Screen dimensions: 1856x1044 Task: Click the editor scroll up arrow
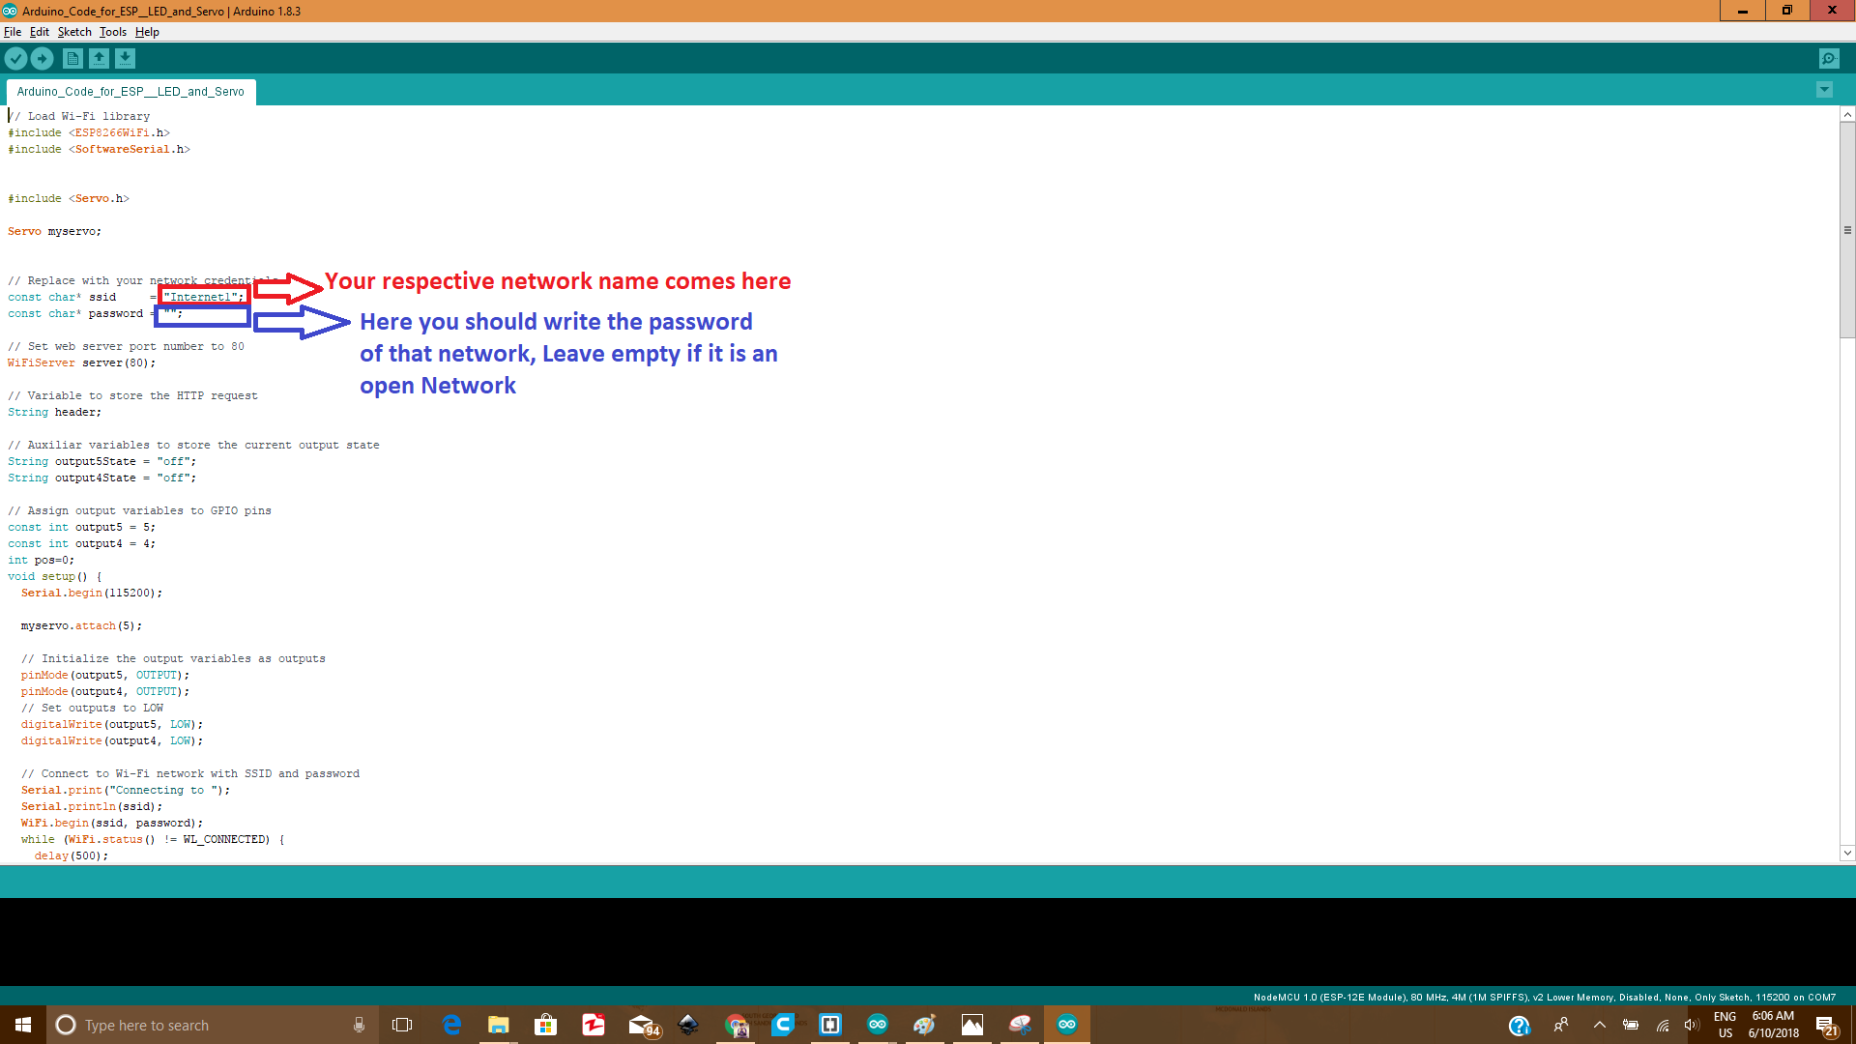point(1847,115)
